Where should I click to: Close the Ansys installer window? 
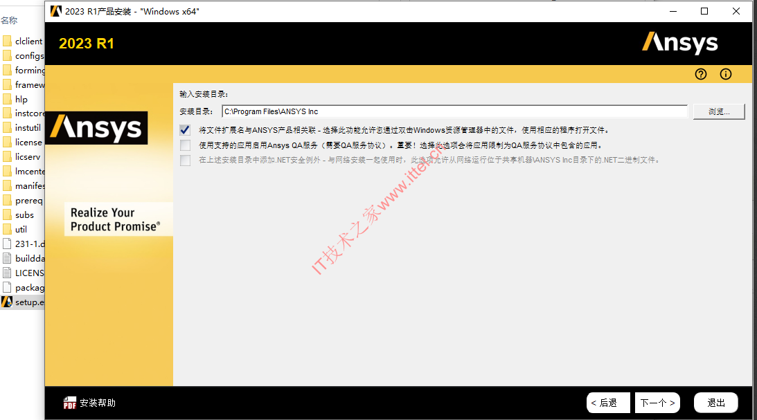click(x=736, y=11)
